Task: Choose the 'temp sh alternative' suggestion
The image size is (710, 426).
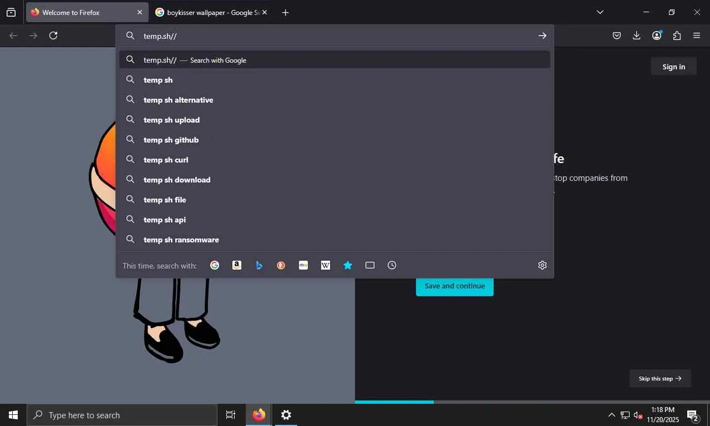Action: coord(334,100)
